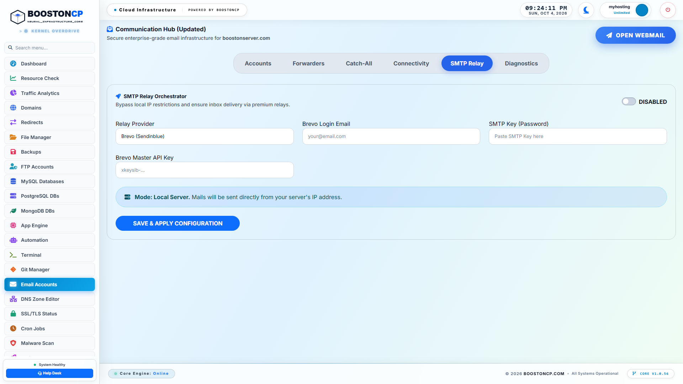Click the Core v1.0.56 version badge
Screen dimensions: 683x384
651,374
